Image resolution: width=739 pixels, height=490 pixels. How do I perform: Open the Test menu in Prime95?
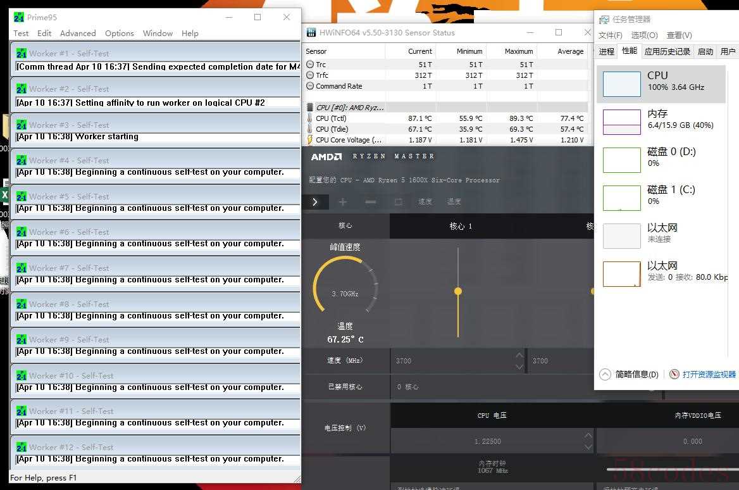coord(21,34)
